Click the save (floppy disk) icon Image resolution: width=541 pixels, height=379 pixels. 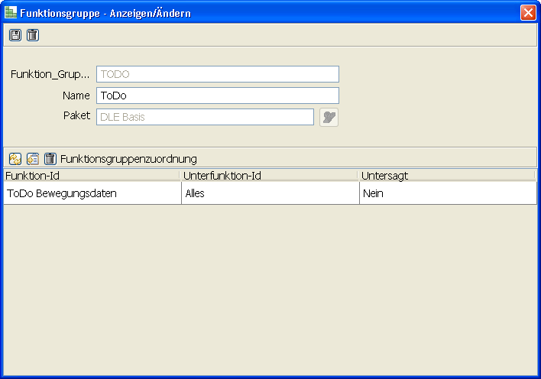(15, 35)
